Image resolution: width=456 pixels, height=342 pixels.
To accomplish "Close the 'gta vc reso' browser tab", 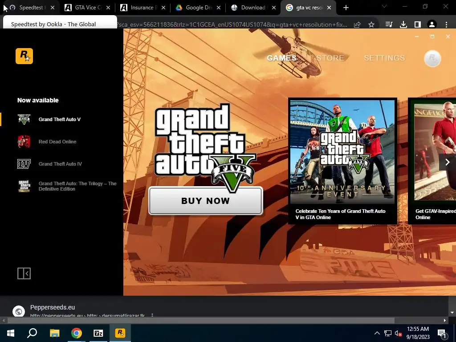I will coord(329,8).
